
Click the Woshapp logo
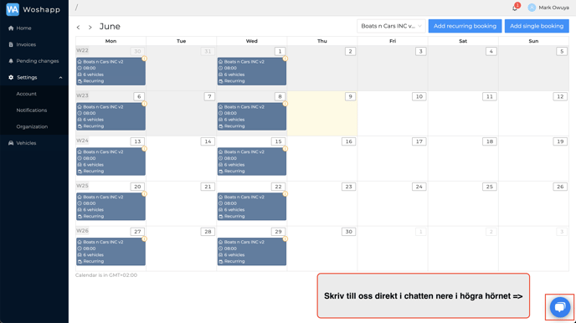pos(33,9)
